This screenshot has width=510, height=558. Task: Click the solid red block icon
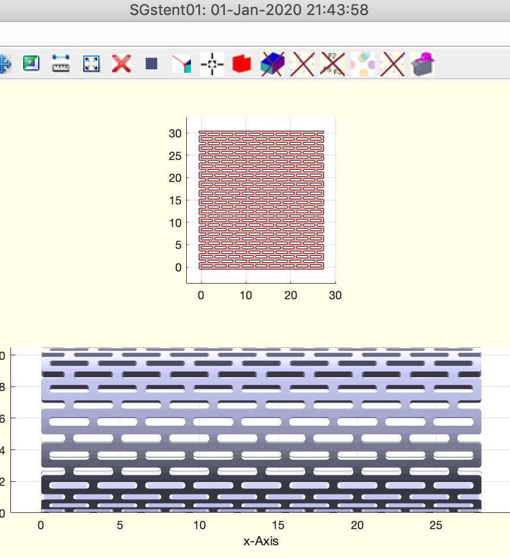pyautogui.click(x=242, y=64)
